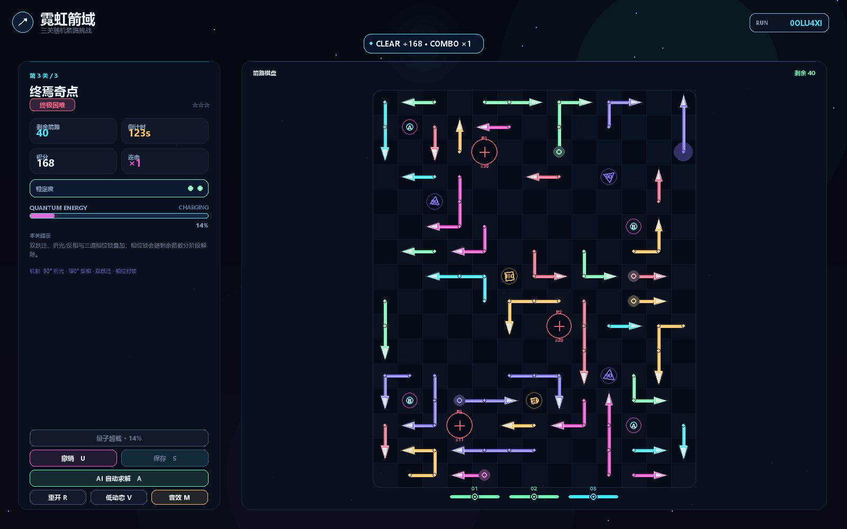This screenshot has height=529, width=847.
Task: Fire the long cyan down arrow in the board's top-left corner
Action: click(385, 130)
